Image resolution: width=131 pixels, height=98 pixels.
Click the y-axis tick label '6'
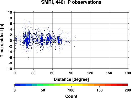coord(11,24)
